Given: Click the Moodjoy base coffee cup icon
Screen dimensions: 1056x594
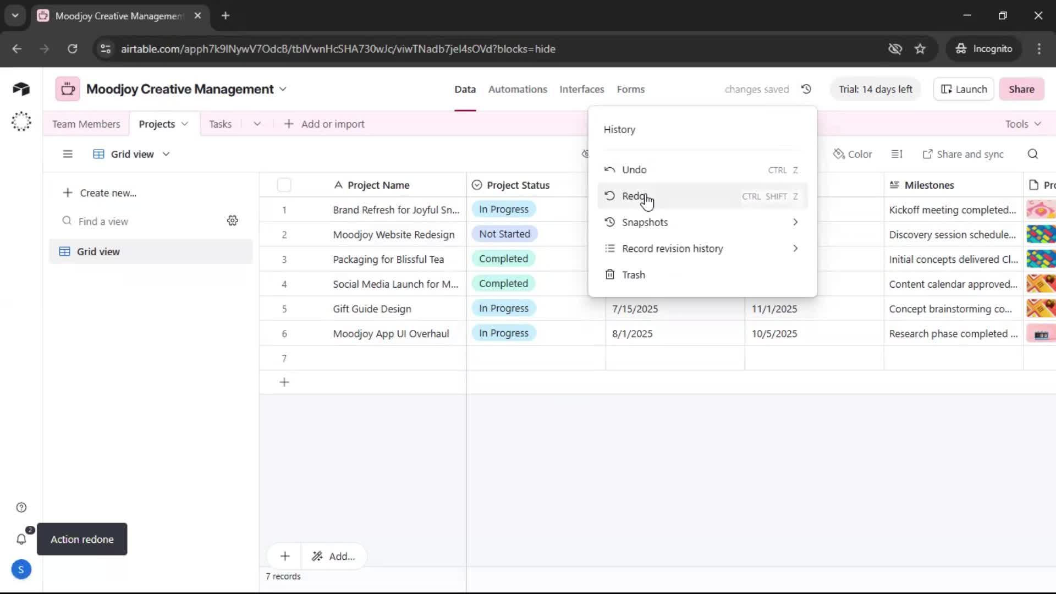Looking at the screenshot, I should pyautogui.click(x=68, y=89).
